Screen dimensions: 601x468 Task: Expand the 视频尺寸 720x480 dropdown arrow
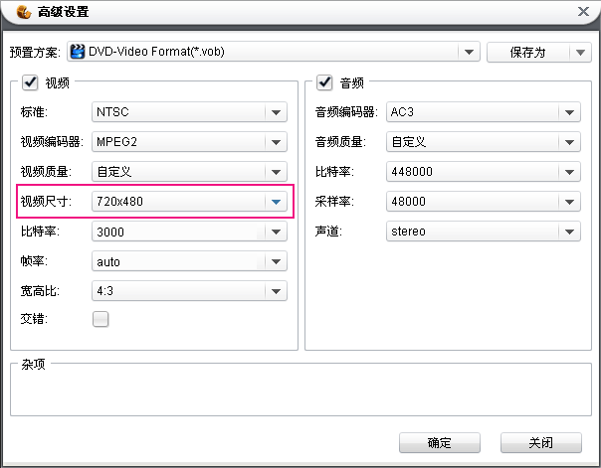276,203
